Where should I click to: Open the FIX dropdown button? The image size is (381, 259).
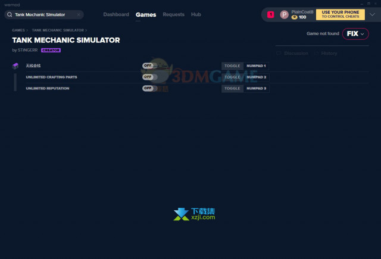(x=355, y=34)
